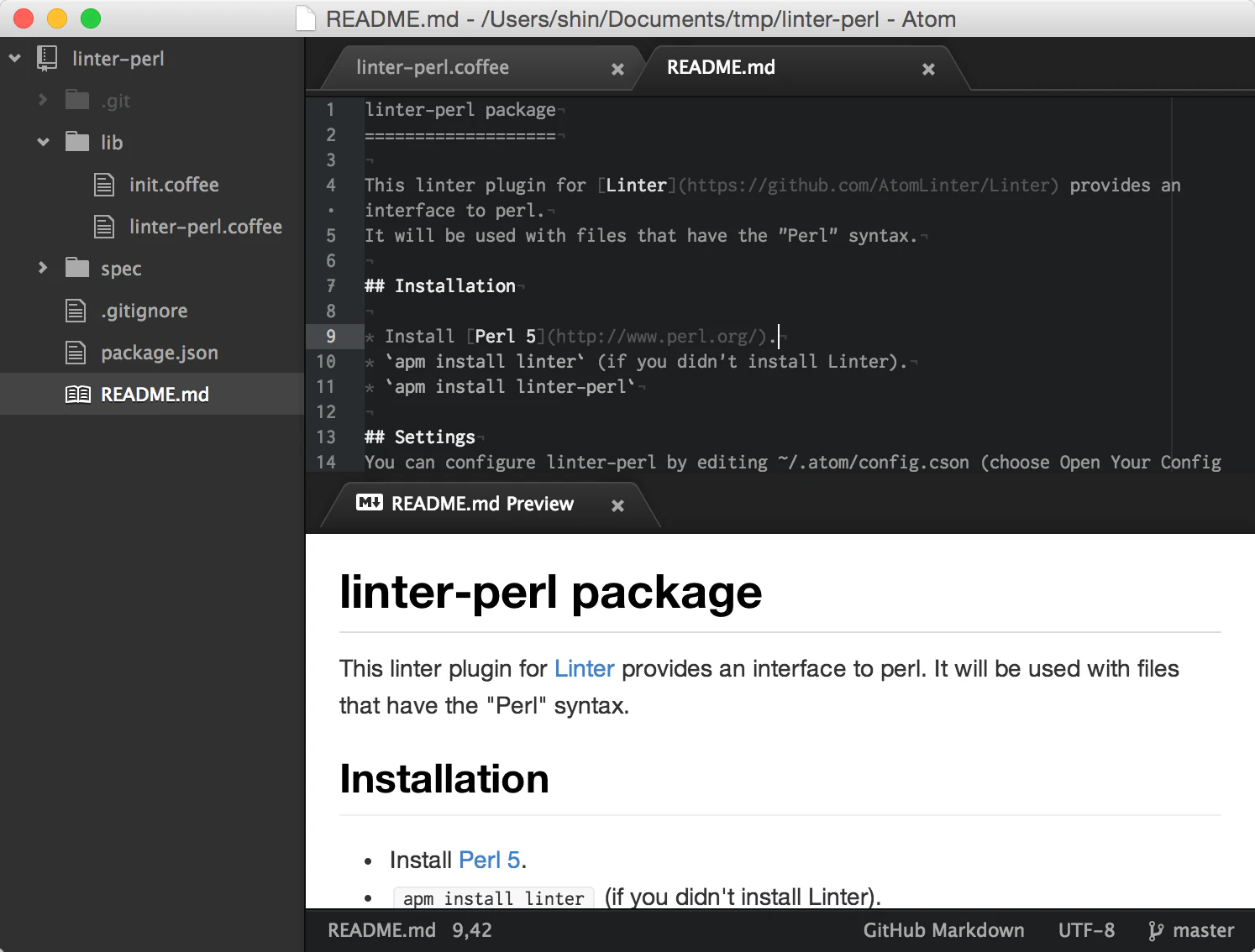This screenshot has width=1255, height=952.
Task: Click the linter-perl repository book icon
Action: pyautogui.click(x=47, y=58)
